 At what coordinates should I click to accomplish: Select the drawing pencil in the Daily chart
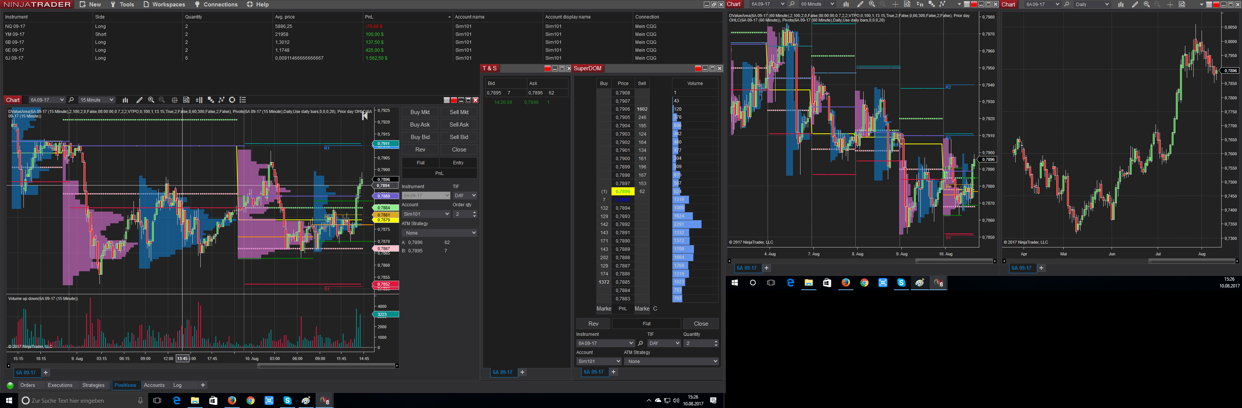[x=1135, y=4]
